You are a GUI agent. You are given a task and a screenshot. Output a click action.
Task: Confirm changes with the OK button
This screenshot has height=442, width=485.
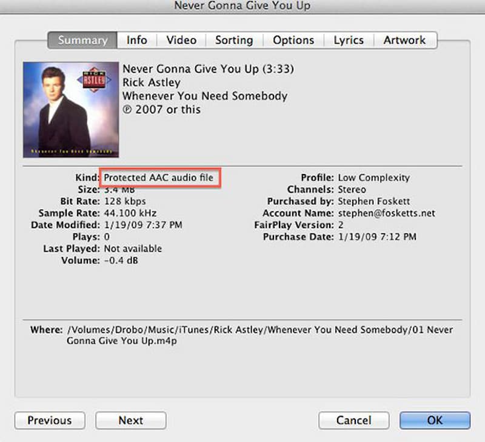435,420
